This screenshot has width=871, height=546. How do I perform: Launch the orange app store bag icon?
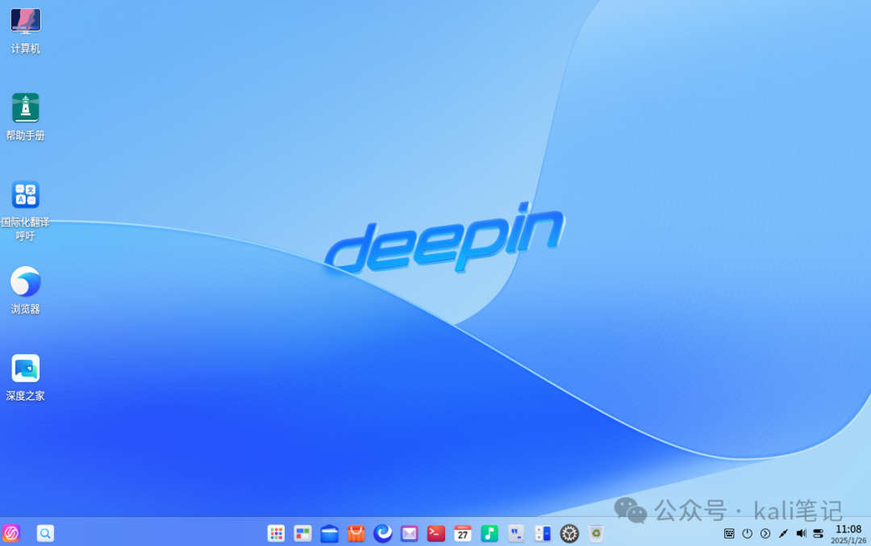click(356, 533)
